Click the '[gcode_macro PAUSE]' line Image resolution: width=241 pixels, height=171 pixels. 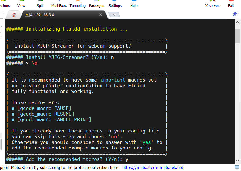click(x=44, y=108)
